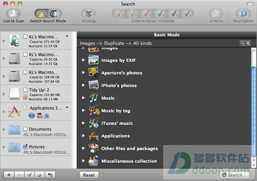Expand Music by tag category
This screenshot has width=257, height=181.
tap(84, 110)
